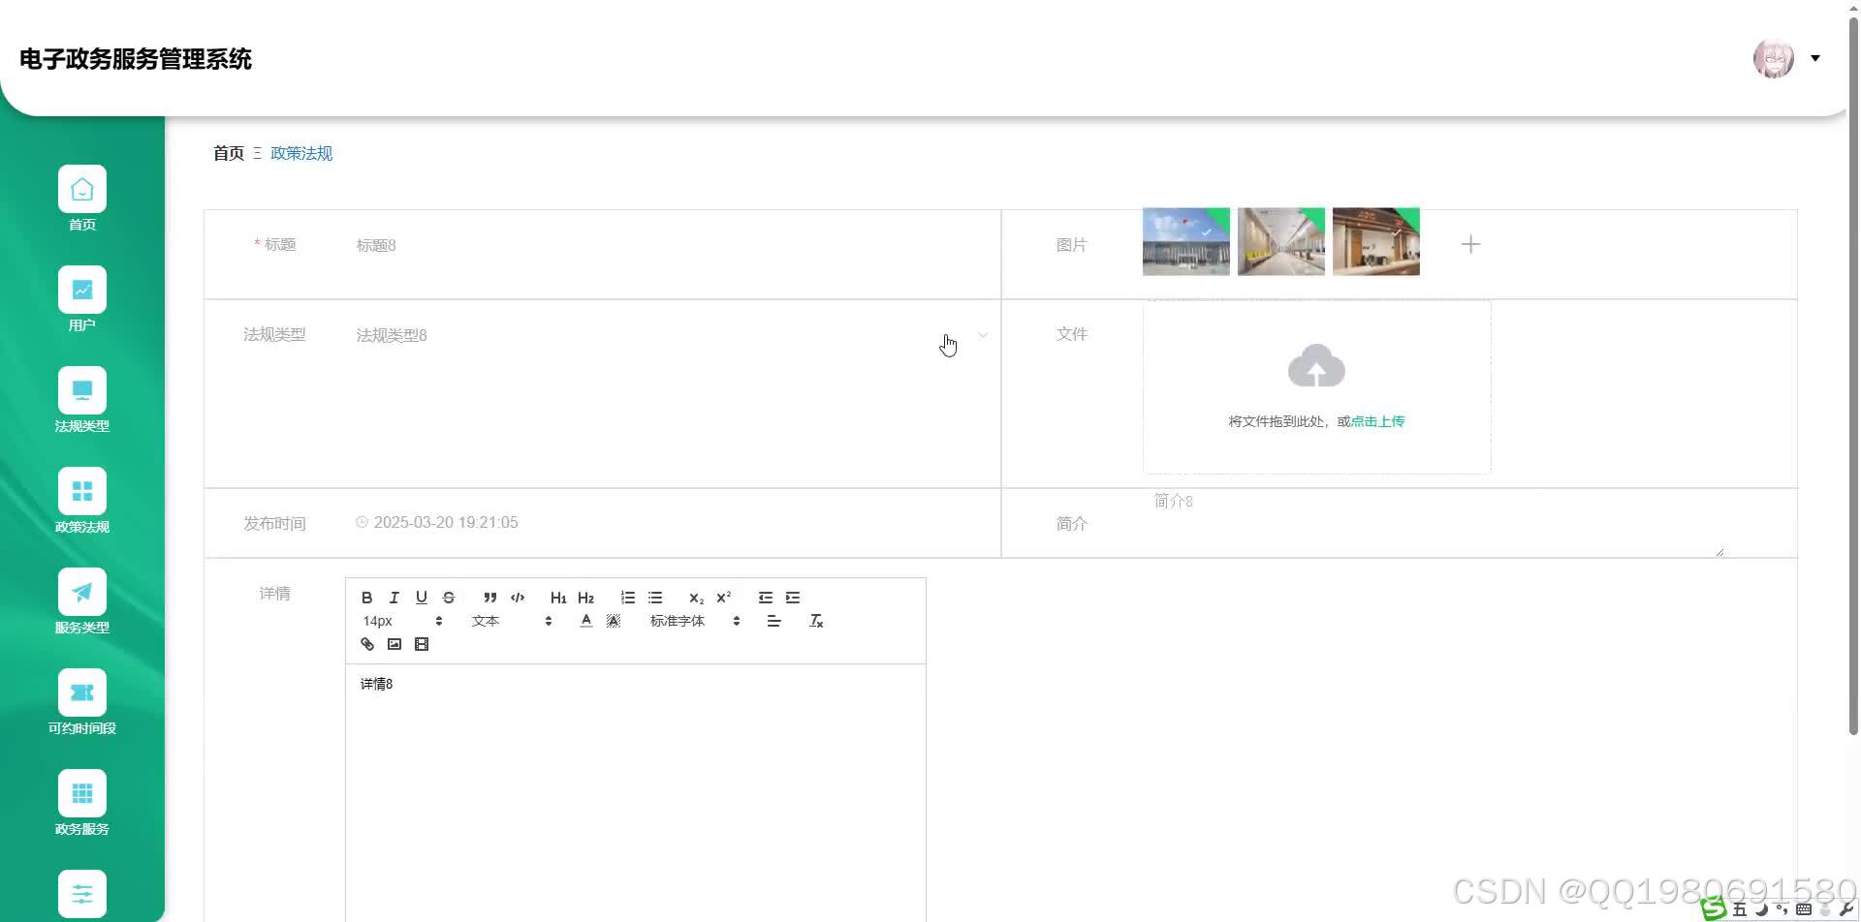Open the input method soft keyboard
Image resolution: width=1861 pixels, height=922 pixels.
click(x=1804, y=909)
